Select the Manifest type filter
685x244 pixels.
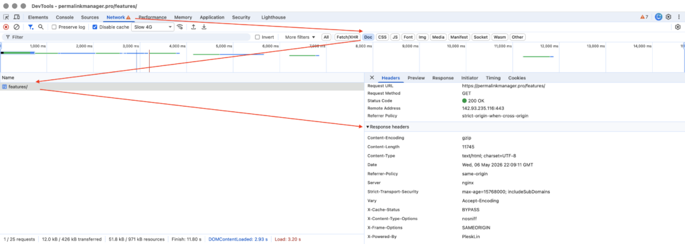[459, 37]
